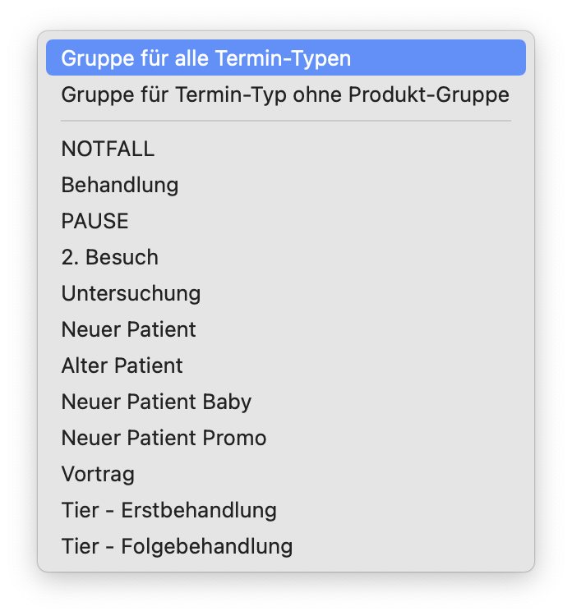Choose the all-caps entry below the separator
The image size is (572, 616).
pyautogui.click(x=108, y=149)
